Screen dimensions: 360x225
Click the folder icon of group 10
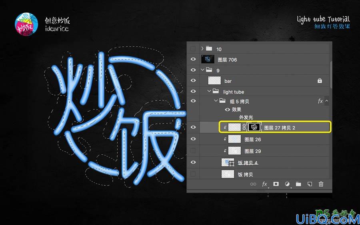click(x=209, y=48)
